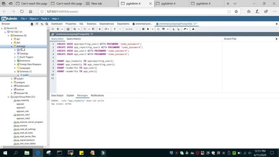The height and width of the screenshot is (157, 279).
Task: Switch to the Data Output tab
Action: (57, 96)
